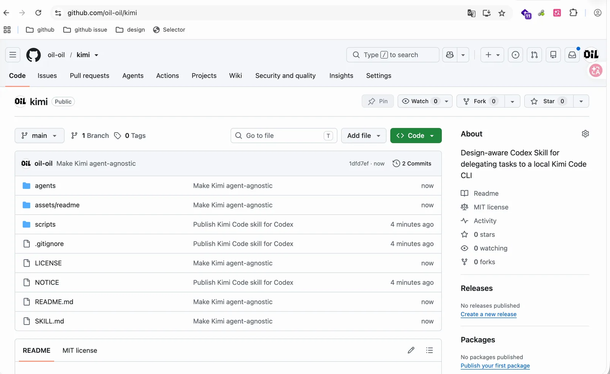Viewport: 610px width, 374px height.
Task: Open the hamburger navigation menu
Action: (x=13, y=55)
